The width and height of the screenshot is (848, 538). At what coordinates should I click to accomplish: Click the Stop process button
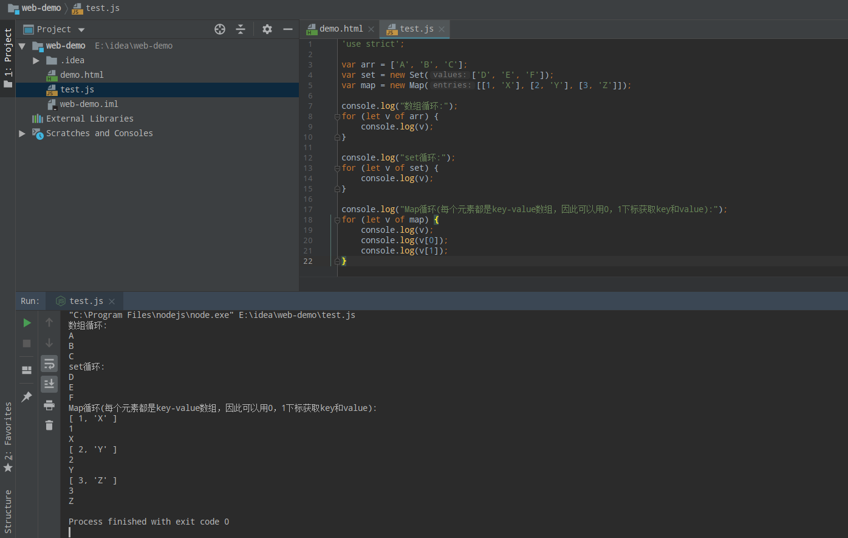pos(27,343)
